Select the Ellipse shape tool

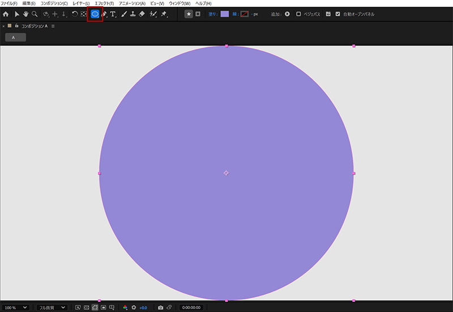(x=95, y=14)
